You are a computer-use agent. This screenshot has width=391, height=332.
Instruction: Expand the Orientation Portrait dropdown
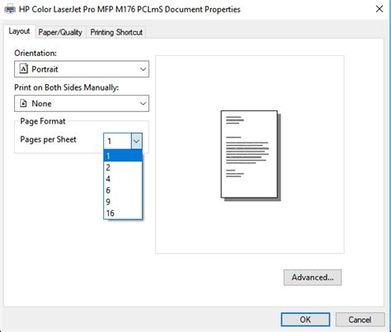[x=82, y=69]
